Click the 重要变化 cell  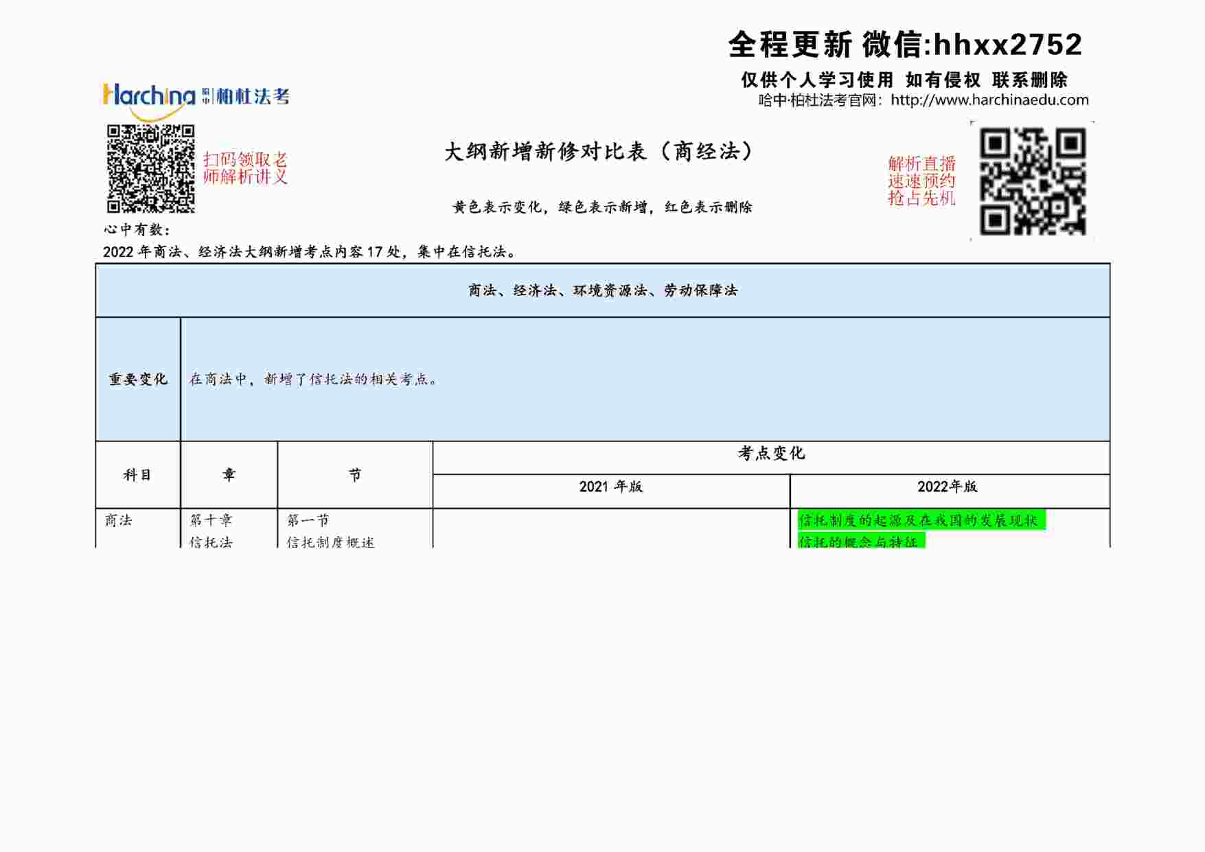138,379
